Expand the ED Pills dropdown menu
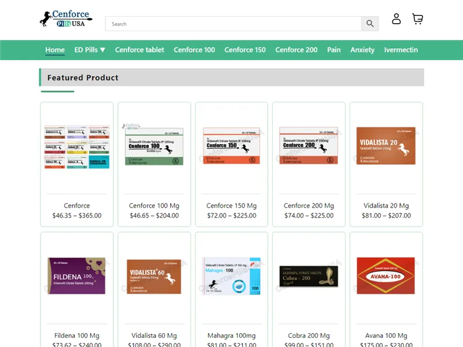The width and height of the screenshot is (463, 347). [90, 50]
